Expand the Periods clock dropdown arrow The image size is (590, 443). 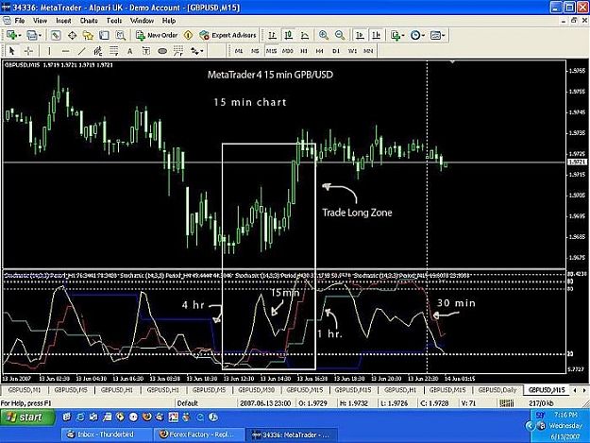click(x=423, y=36)
